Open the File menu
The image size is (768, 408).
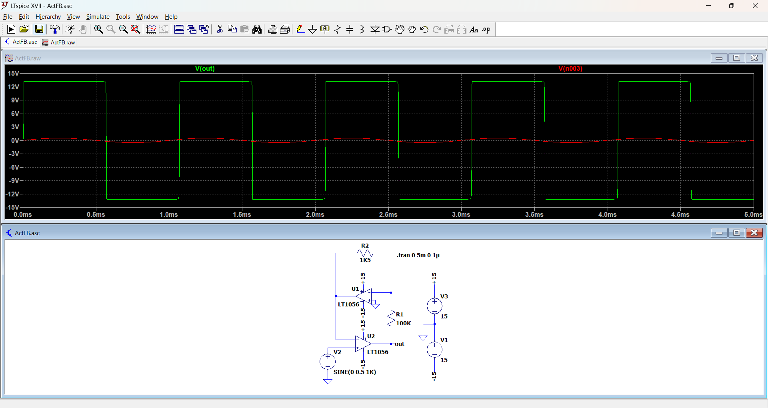8,17
